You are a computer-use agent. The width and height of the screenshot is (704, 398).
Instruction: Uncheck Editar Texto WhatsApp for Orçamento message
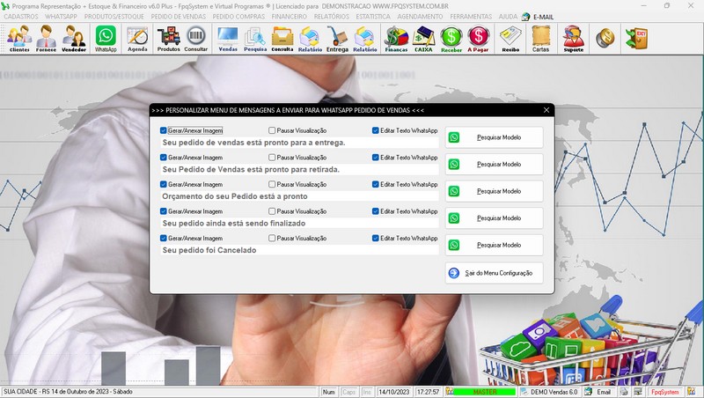(x=376, y=184)
